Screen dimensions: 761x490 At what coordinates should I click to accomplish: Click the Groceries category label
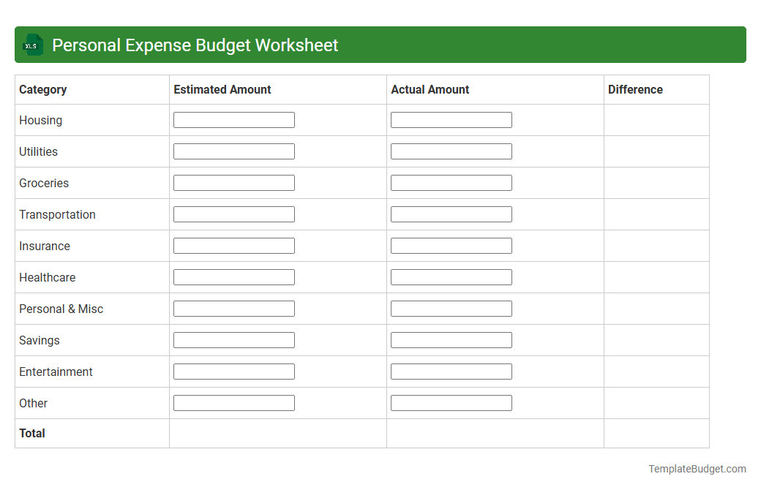[44, 183]
